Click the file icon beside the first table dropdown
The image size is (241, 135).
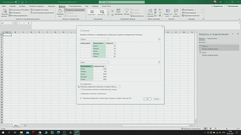(159, 39)
